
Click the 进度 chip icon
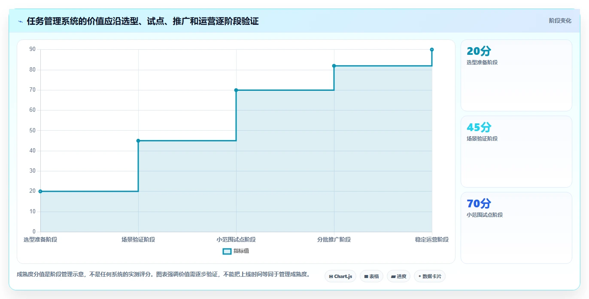(x=393, y=277)
